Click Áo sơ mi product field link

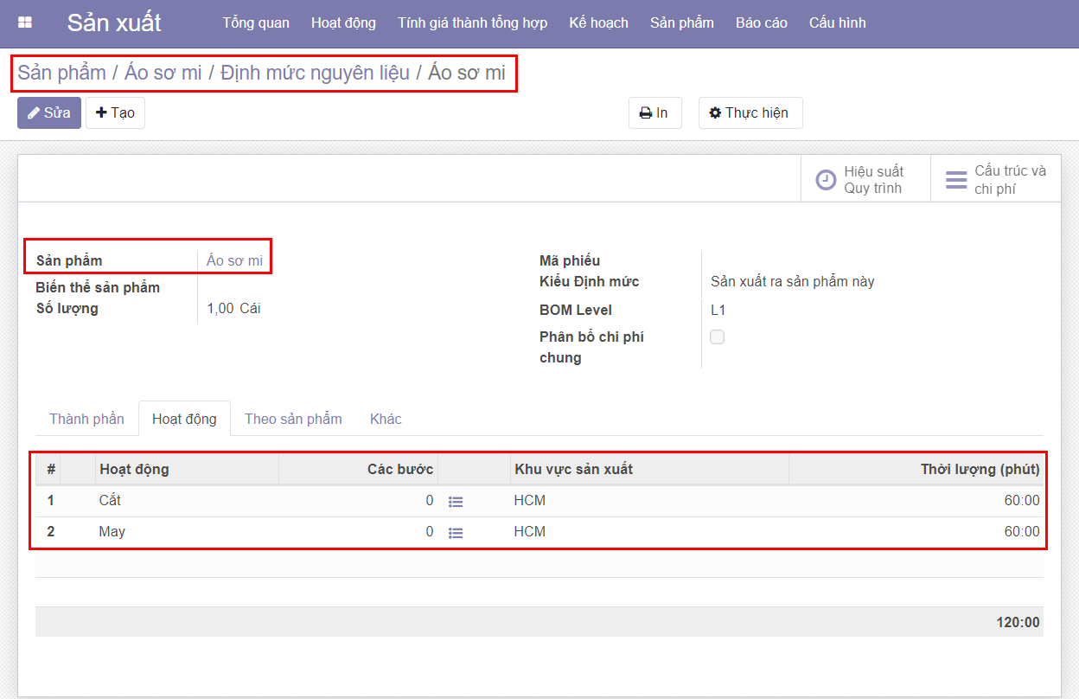(234, 260)
